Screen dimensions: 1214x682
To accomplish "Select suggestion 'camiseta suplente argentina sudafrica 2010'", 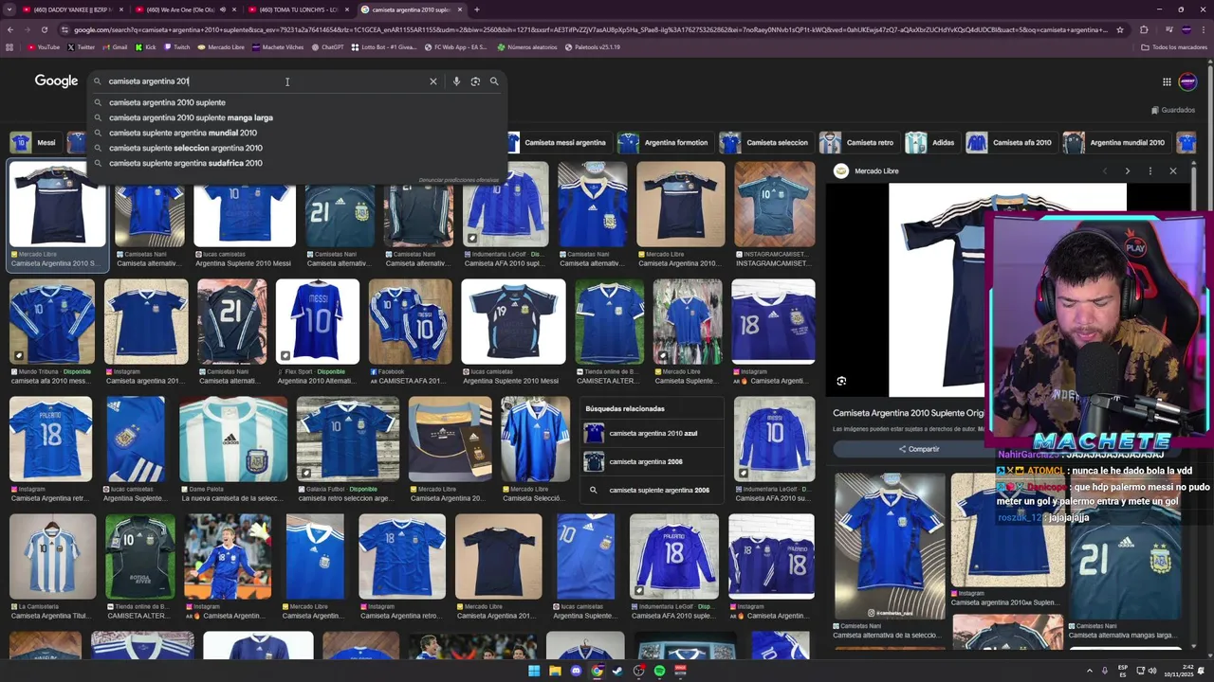I will point(296,163).
